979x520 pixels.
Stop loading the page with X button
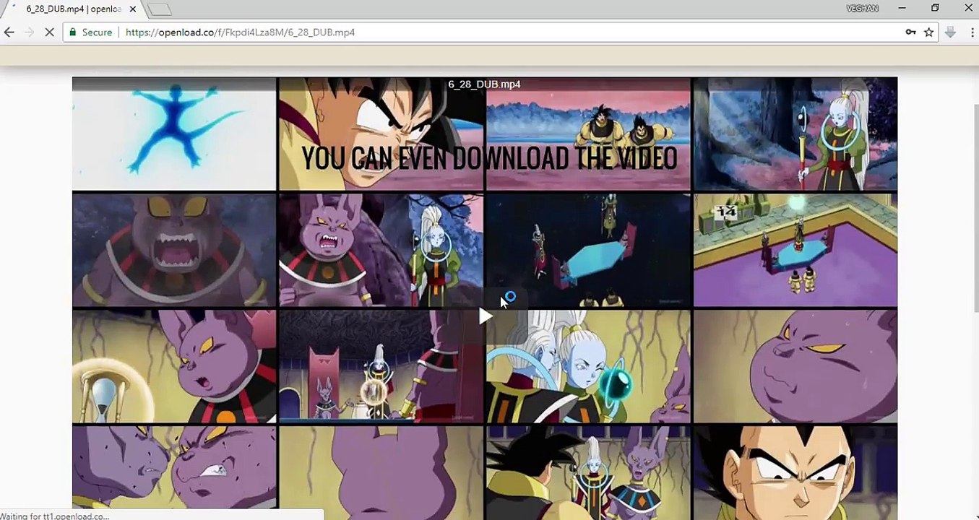click(49, 32)
